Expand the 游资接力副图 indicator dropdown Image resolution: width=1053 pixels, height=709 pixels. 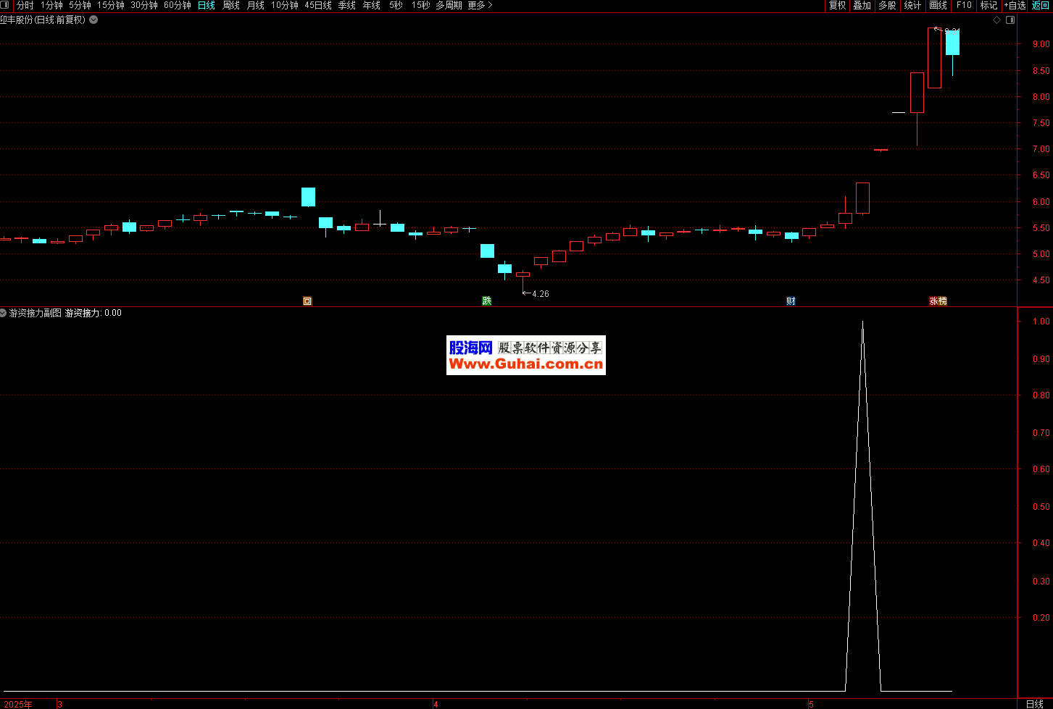[4, 313]
